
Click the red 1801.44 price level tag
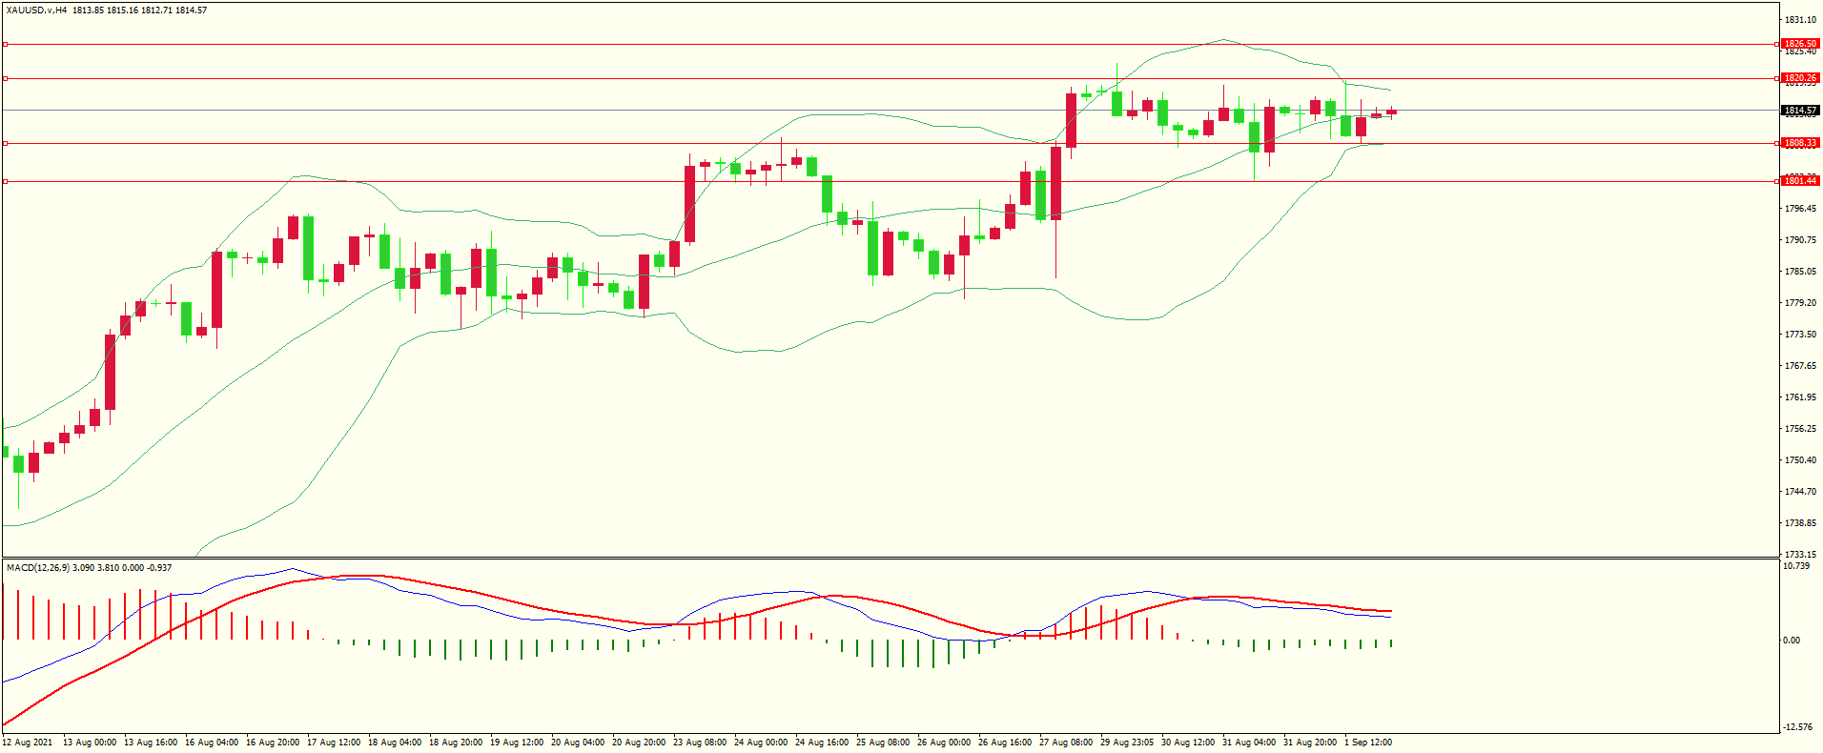tap(1800, 181)
